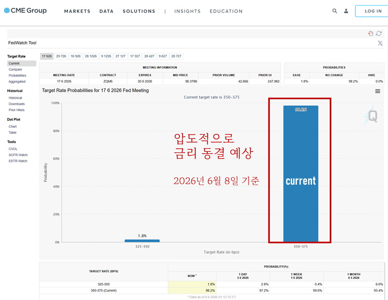Select the 28 727 meeting tab
388x300 pixels.
click(x=176, y=56)
